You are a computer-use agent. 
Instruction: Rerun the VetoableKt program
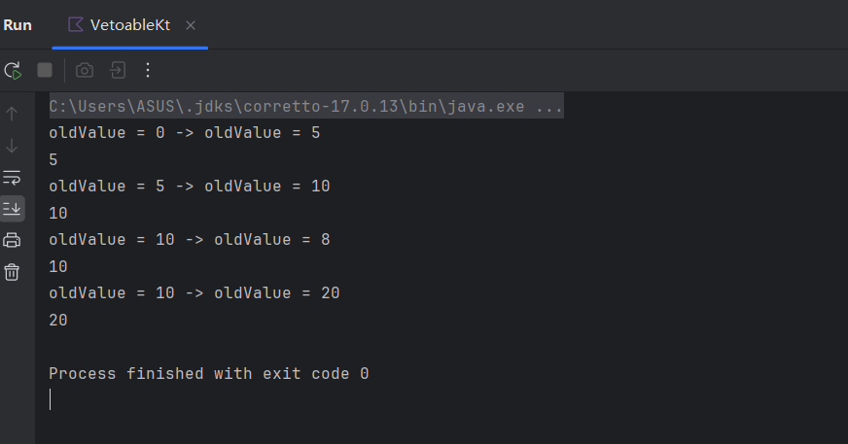click(x=13, y=70)
